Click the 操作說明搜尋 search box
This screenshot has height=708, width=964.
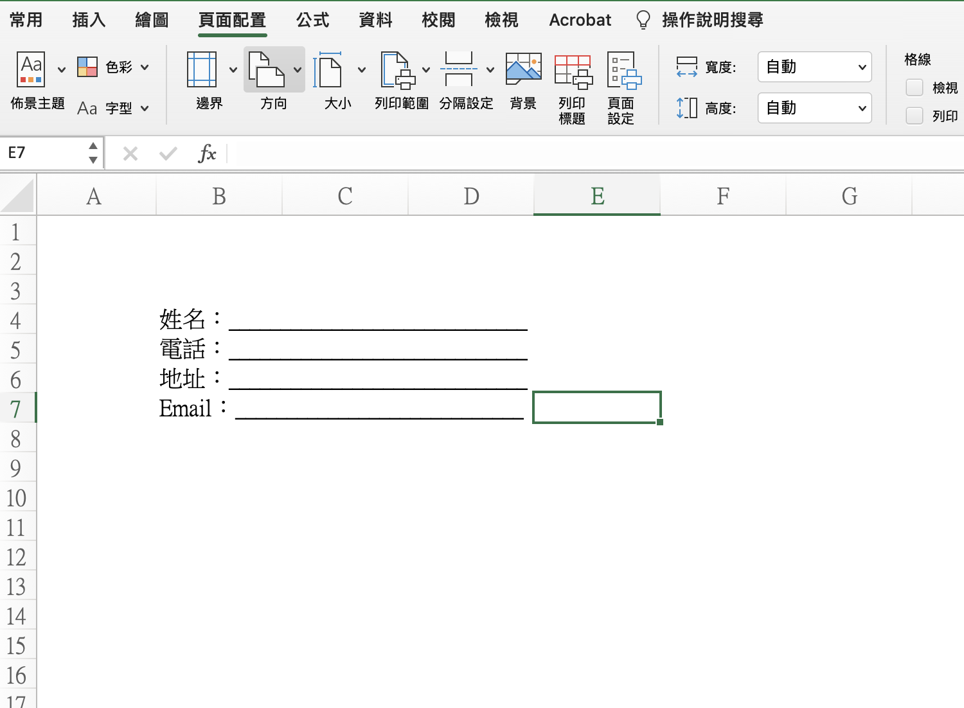[x=712, y=20]
